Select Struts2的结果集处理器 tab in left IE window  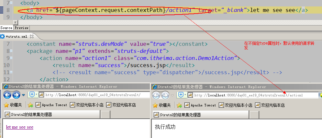[52, 114]
